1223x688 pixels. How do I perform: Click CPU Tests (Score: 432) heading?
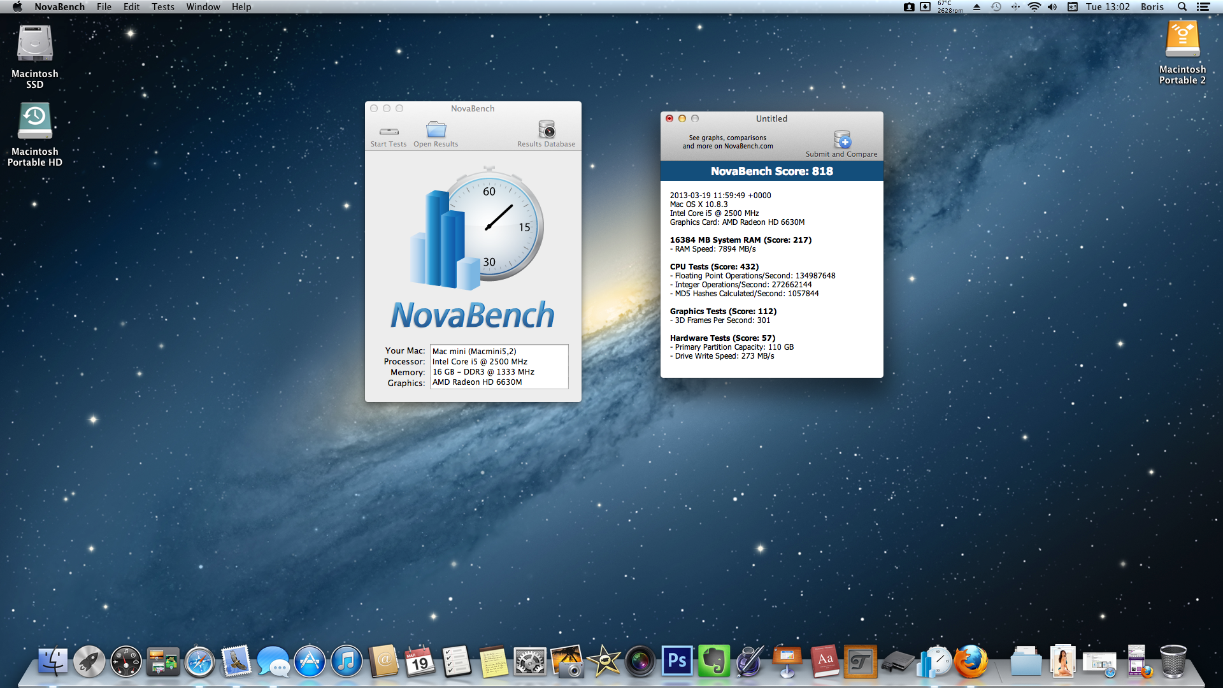click(714, 266)
